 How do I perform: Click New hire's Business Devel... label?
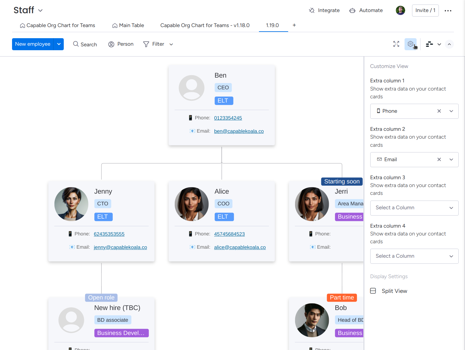[x=122, y=333]
